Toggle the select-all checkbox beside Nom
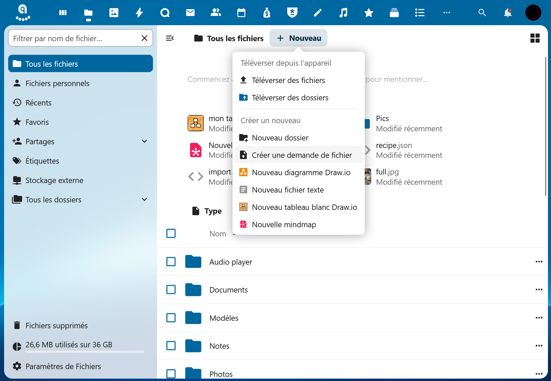 [171, 233]
